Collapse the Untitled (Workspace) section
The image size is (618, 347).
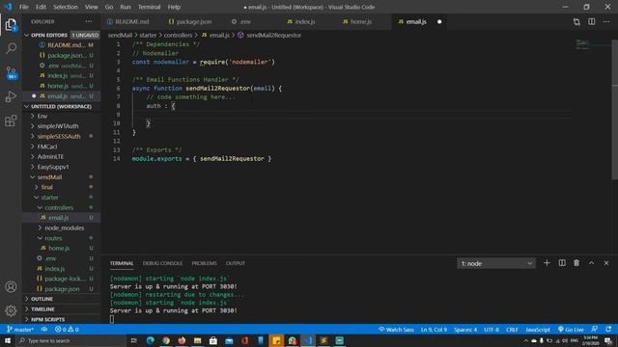tap(61, 106)
